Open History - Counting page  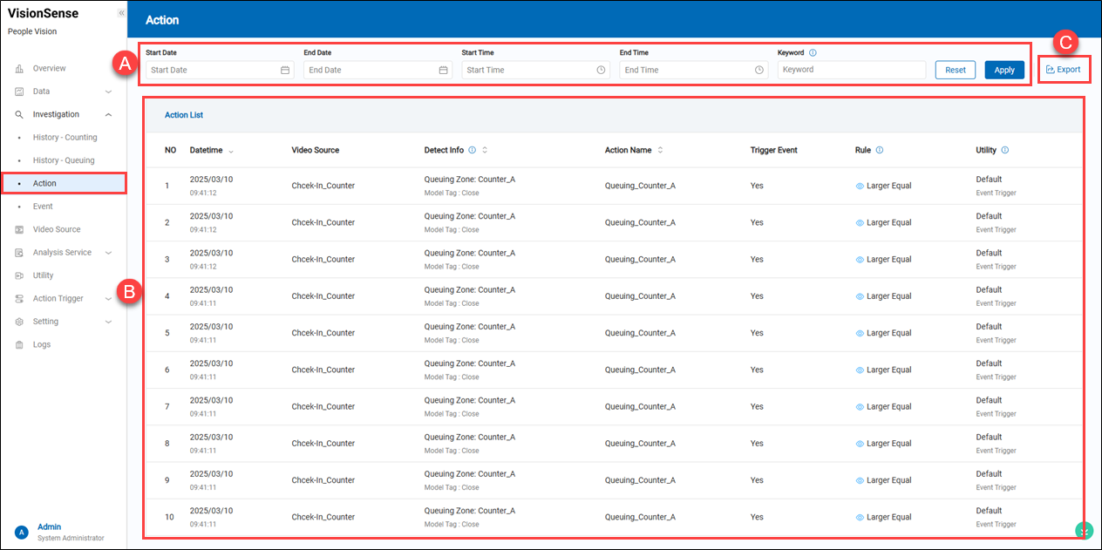pos(65,138)
